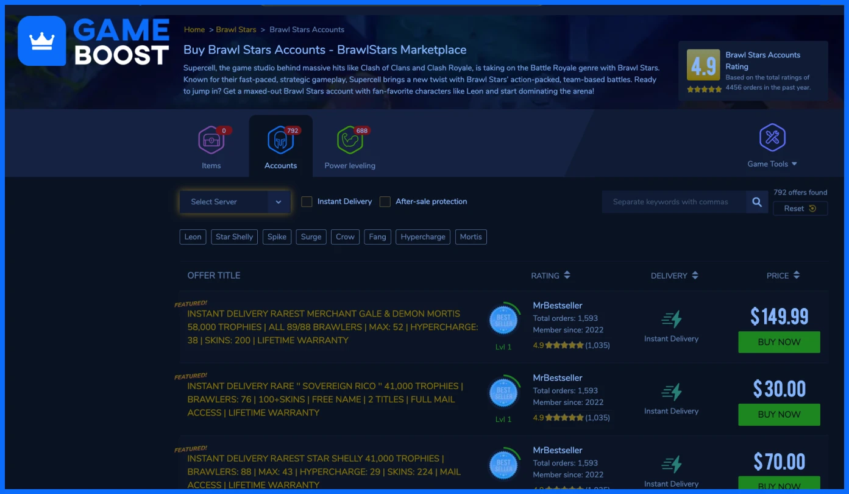Click the 792 offers found text
Screen dimensions: 849x494
(800, 192)
